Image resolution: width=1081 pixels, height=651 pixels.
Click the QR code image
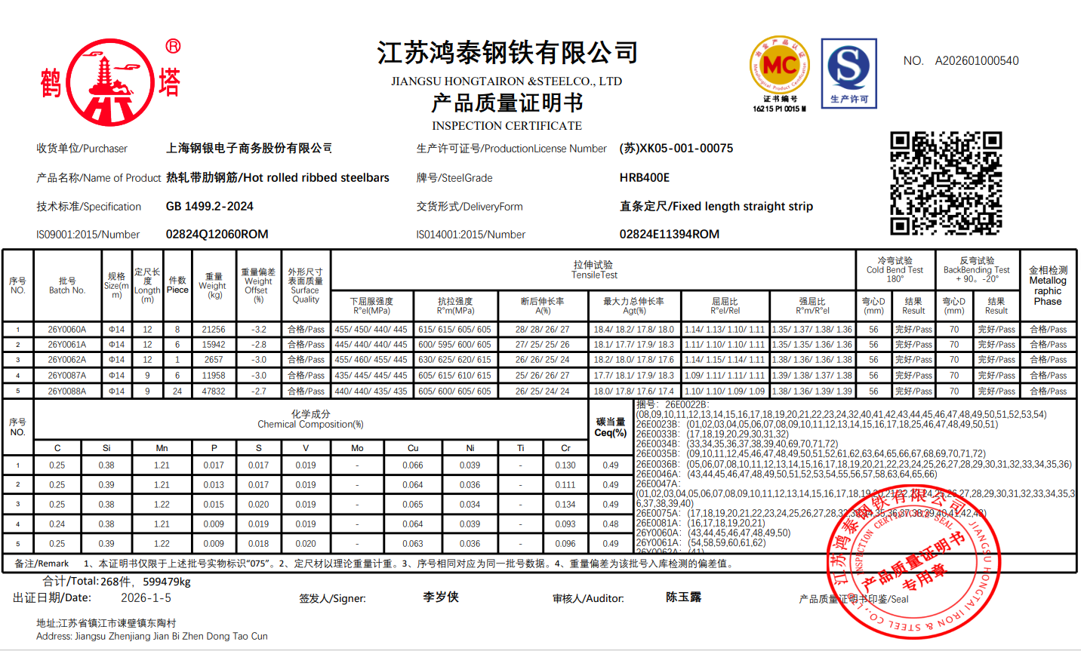(945, 183)
